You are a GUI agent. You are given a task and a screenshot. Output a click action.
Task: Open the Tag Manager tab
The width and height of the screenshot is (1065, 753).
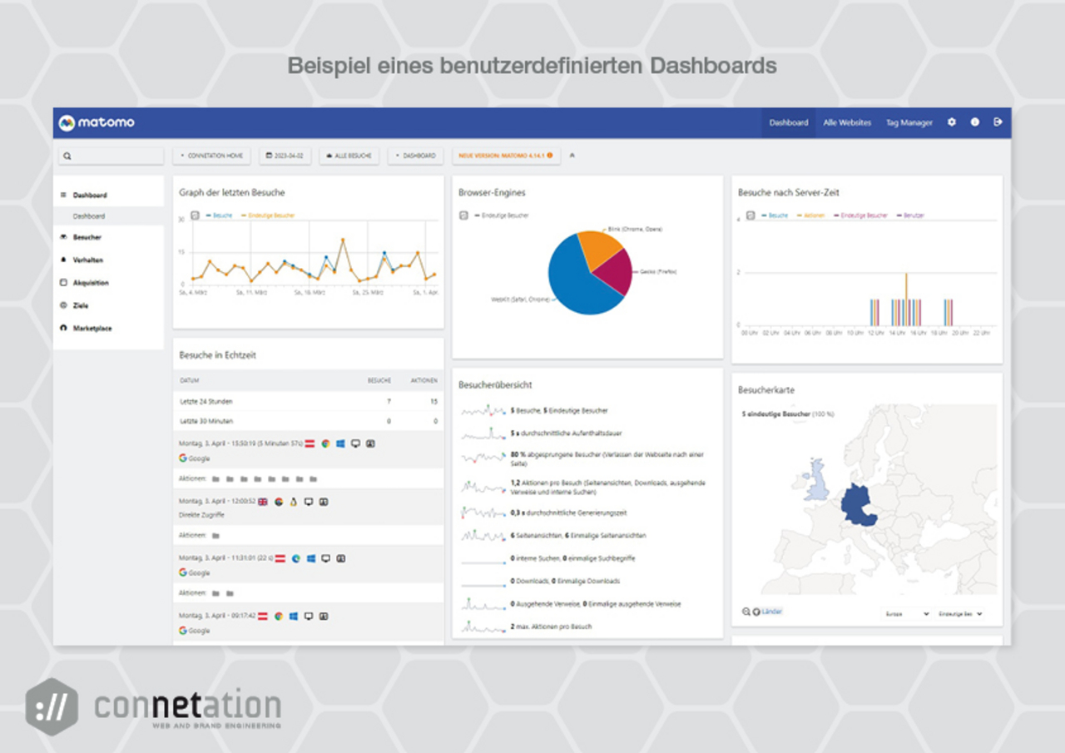point(909,122)
